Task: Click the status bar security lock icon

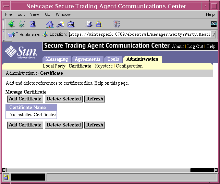Action: [x=6, y=177]
